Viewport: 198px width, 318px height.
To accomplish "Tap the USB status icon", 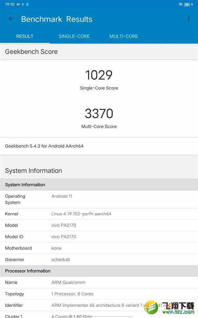I will coord(23,4).
